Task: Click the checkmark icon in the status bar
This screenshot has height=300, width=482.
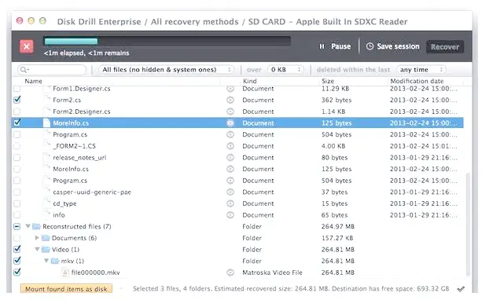Action: 461,289
